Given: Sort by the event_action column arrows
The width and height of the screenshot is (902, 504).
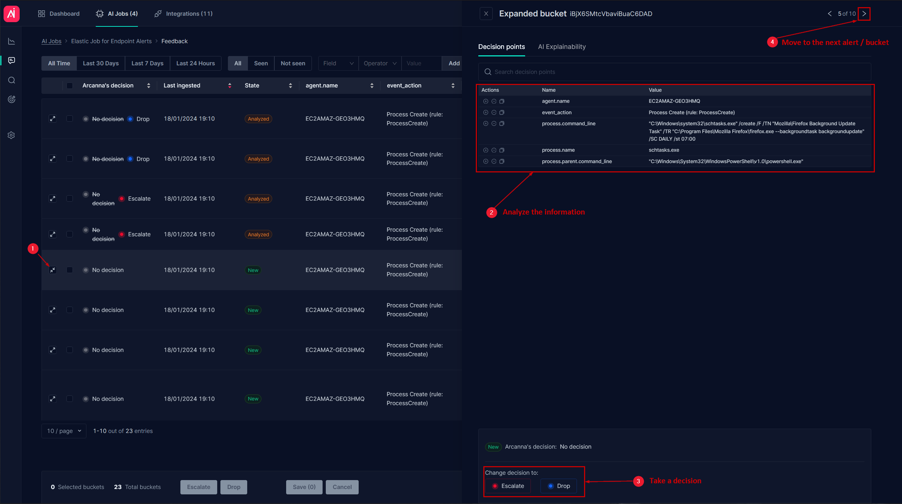Looking at the screenshot, I should (453, 86).
